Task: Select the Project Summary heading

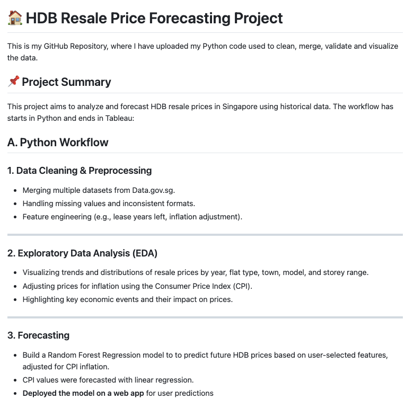Action: pyautogui.click(x=66, y=82)
